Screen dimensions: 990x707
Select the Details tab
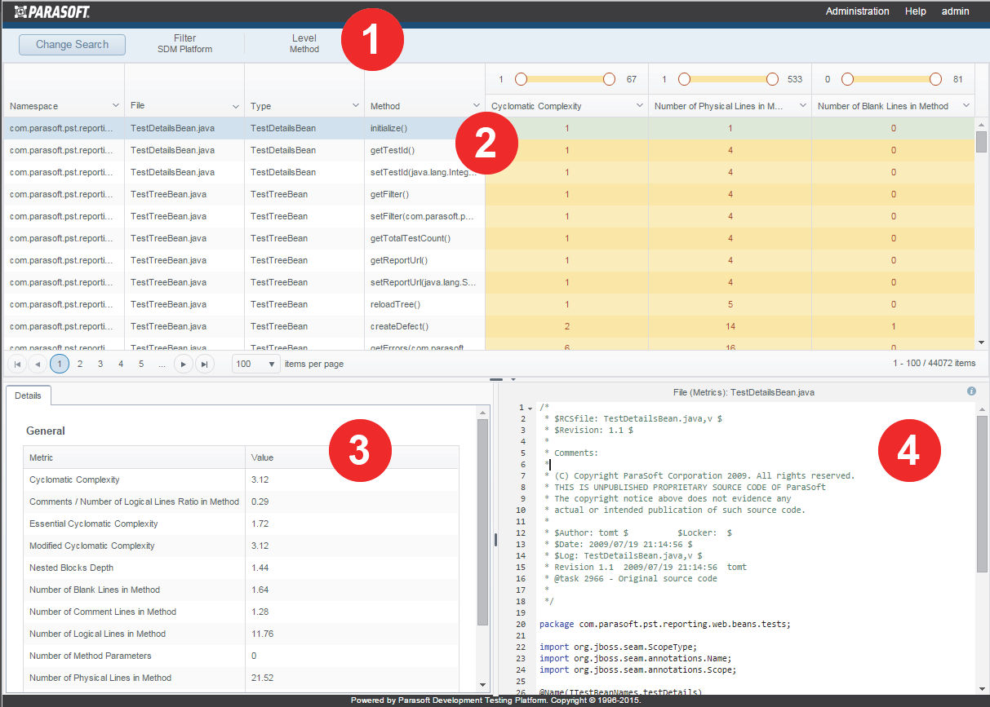click(x=28, y=395)
